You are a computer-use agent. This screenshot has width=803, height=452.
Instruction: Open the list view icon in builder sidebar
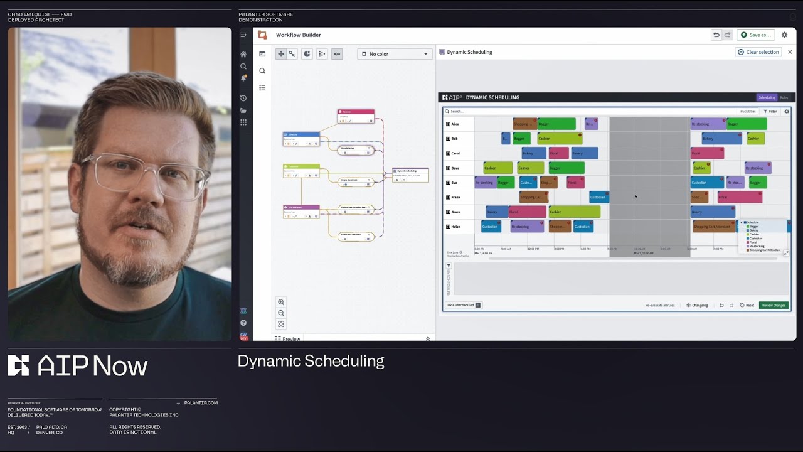point(262,88)
